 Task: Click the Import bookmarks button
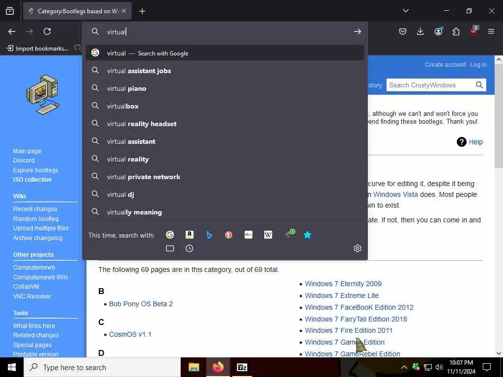click(37, 49)
